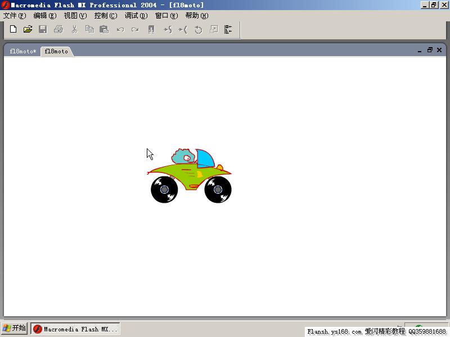Minimize the Flash application window
The width and height of the screenshot is (450, 337).
coord(425,5)
